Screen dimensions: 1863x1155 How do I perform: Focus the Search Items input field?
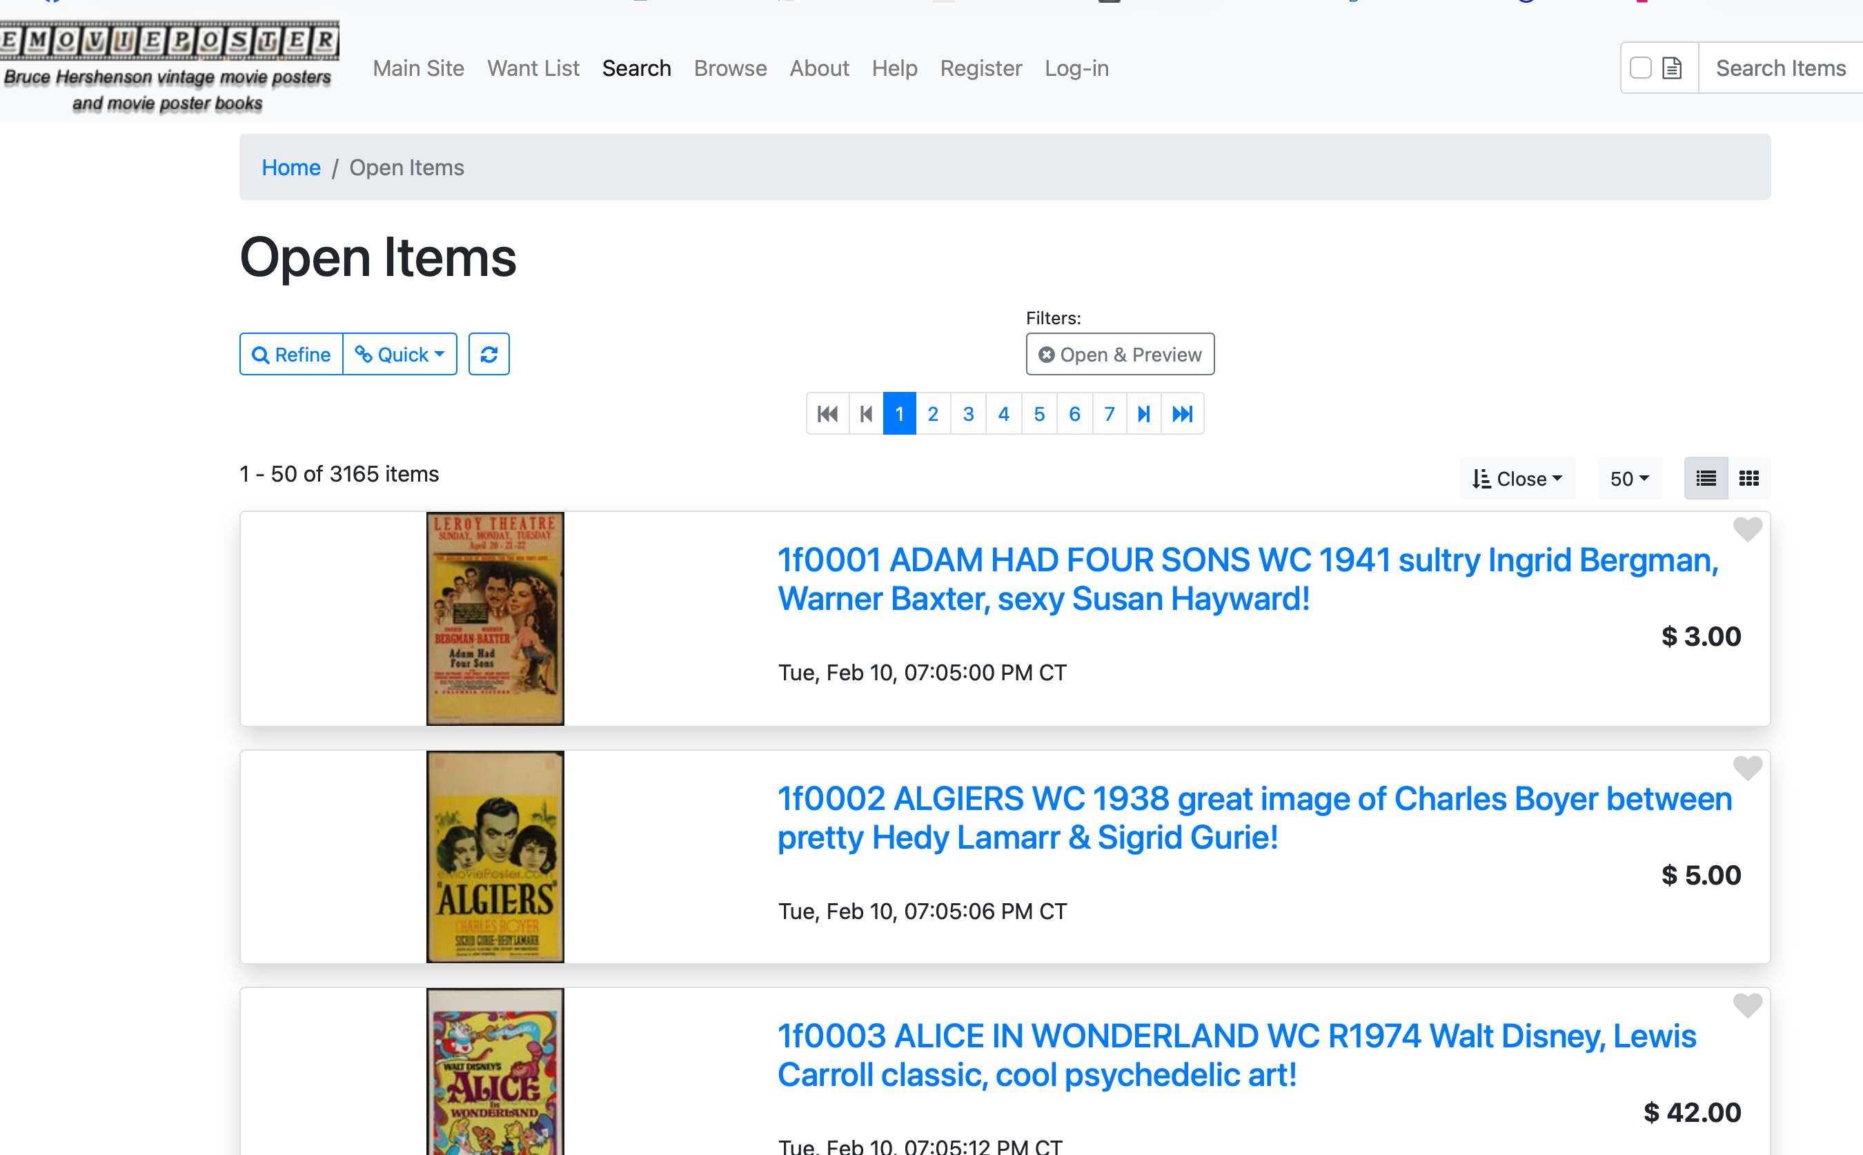[1780, 68]
